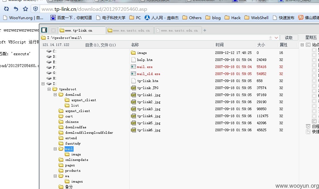Select drive H: in the tree
The height and width of the screenshot is (189, 319).
52,78
